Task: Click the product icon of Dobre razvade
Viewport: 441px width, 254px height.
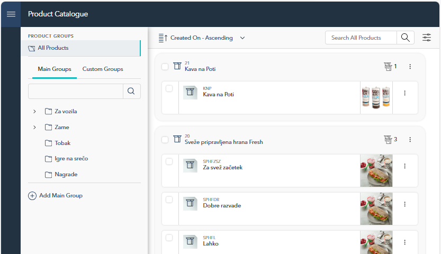Action: [x=190, y=204]
